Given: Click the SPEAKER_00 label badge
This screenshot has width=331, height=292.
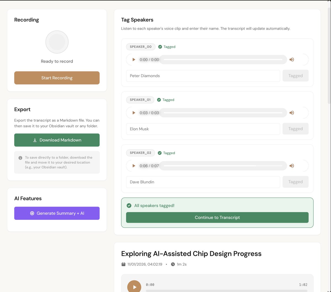Looking at the screenshot, I should 141,47.
